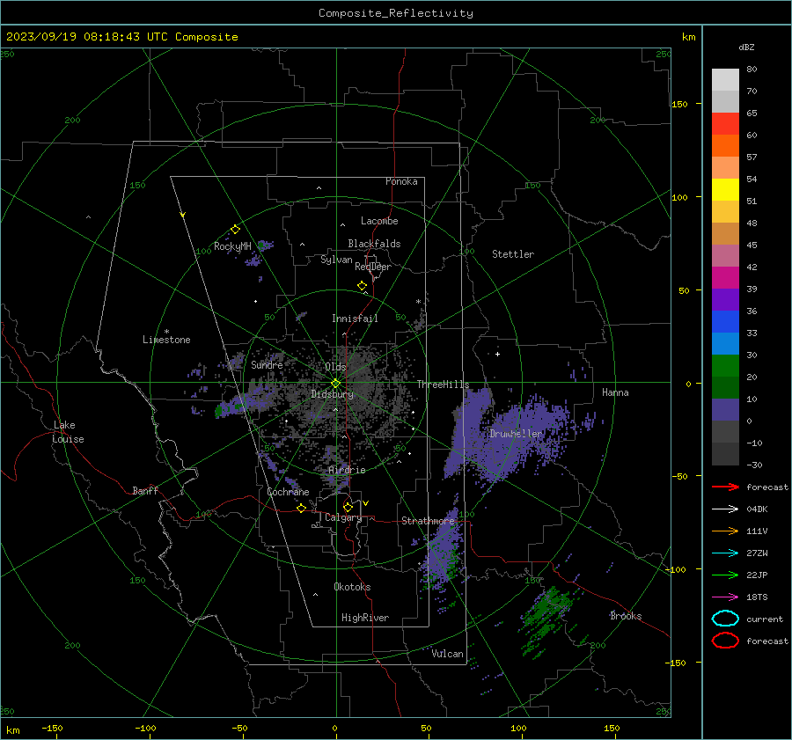Click the yellow diamond marker above Calgary
Viewport: 792px width, 740px height.
pos(348,507)
